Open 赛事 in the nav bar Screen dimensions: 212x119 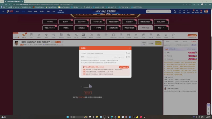point(36,11)
